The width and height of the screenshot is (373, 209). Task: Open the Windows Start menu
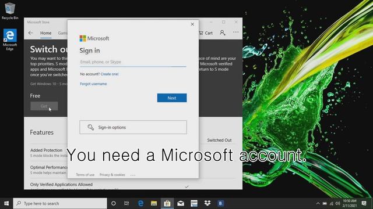point(6,203)
